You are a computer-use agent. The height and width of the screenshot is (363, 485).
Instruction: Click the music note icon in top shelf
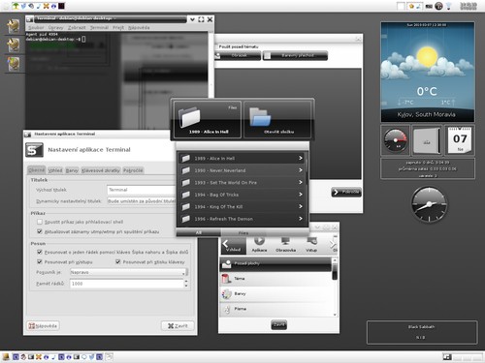[39, 6]
